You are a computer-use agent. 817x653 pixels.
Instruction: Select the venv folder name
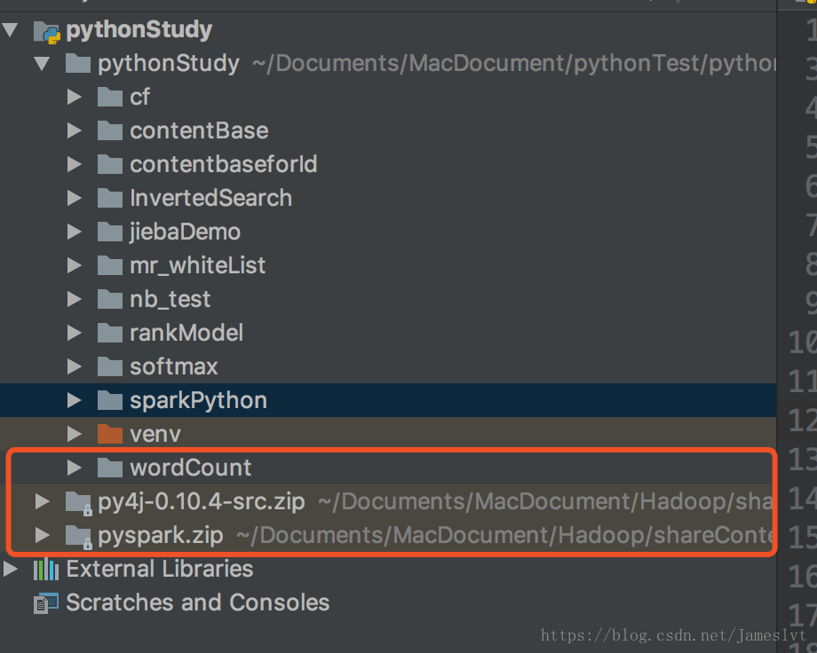pos(155,434)
